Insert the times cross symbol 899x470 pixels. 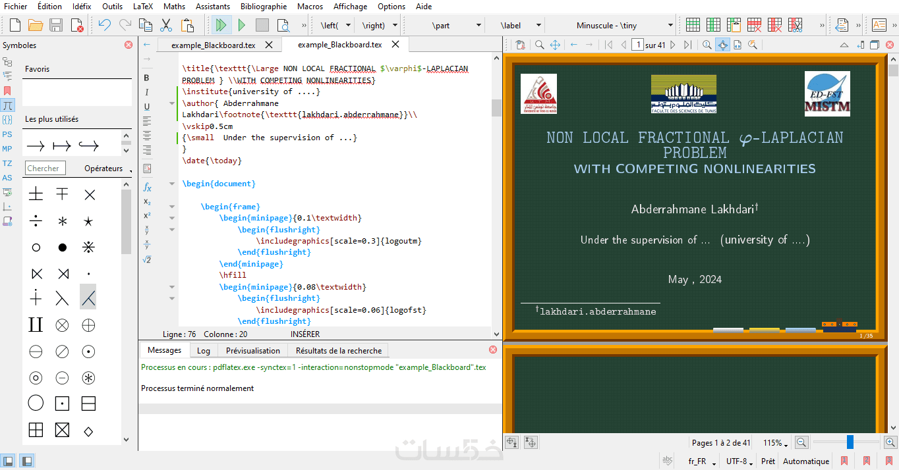90,194
